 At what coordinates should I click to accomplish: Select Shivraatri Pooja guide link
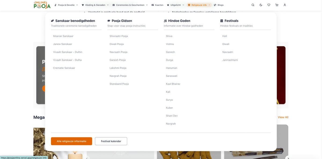tap(119, 36)
